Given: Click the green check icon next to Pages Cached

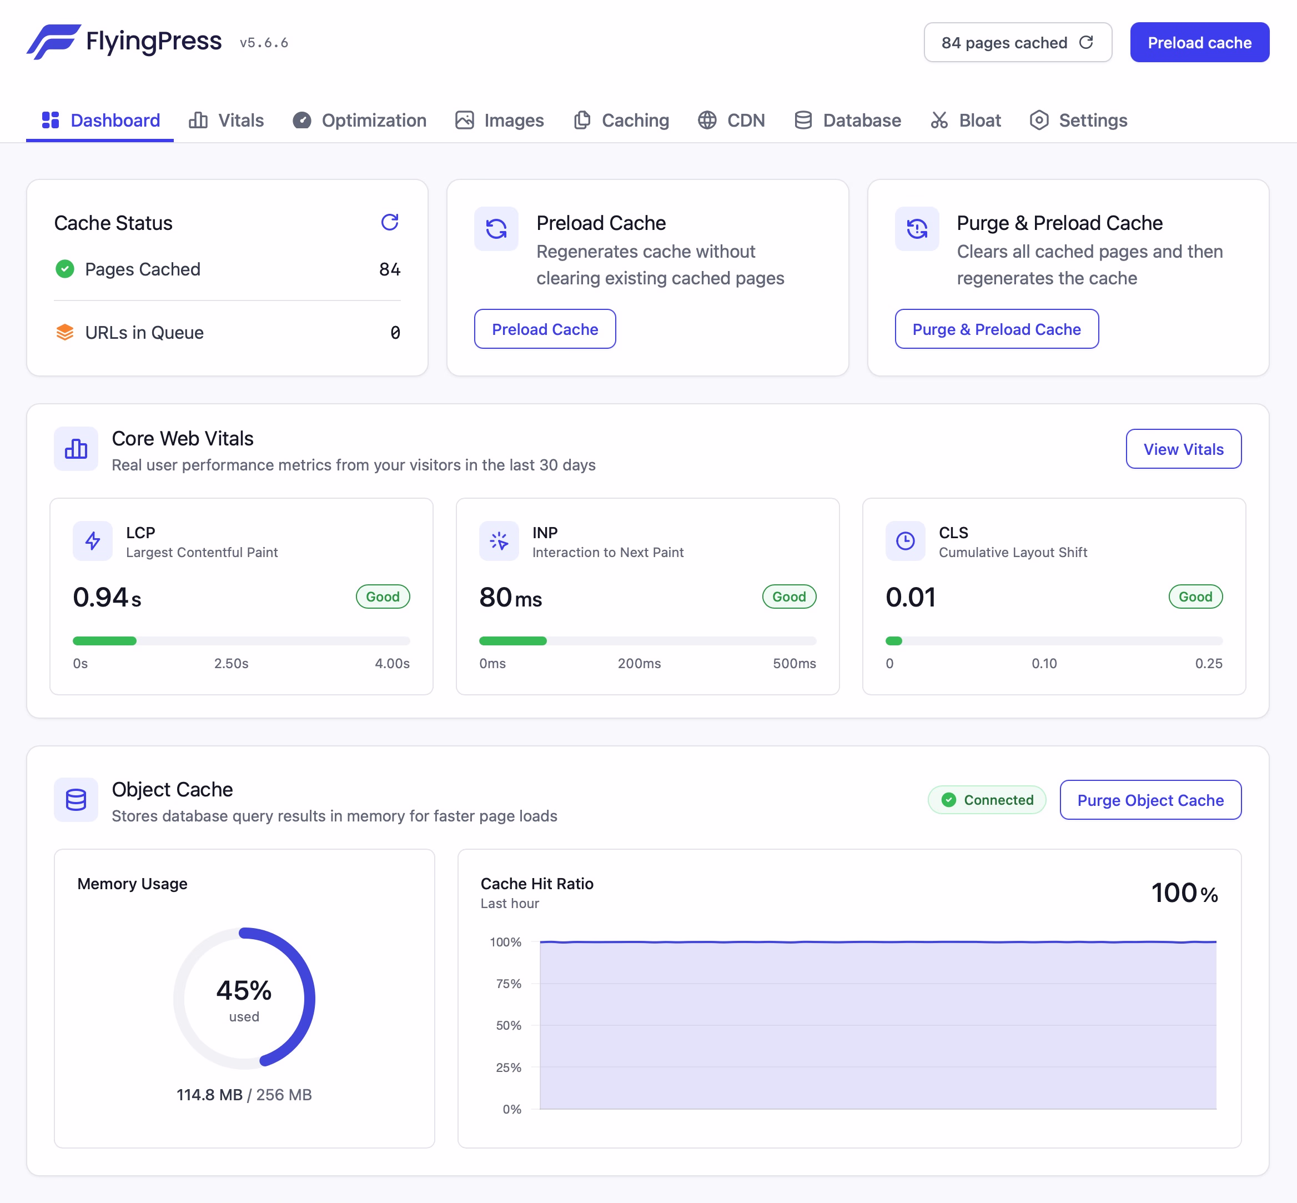Looking at the screenshot, I should (64, 269).
